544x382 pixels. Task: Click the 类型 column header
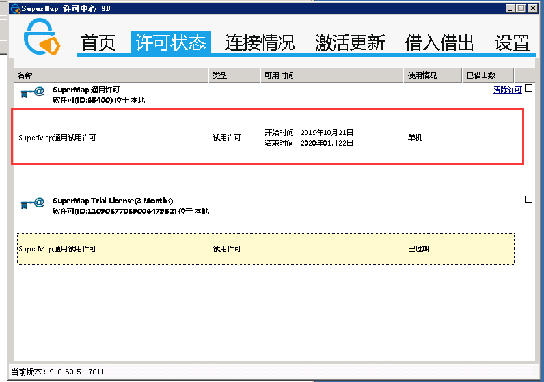pos(234,75)
